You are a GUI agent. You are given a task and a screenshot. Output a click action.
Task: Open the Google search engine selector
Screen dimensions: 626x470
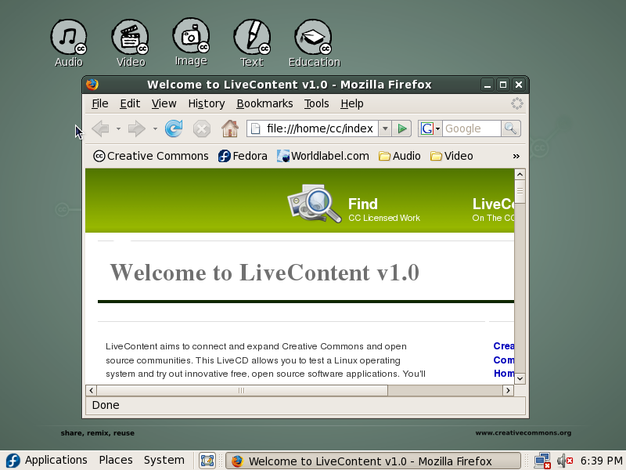430,128
